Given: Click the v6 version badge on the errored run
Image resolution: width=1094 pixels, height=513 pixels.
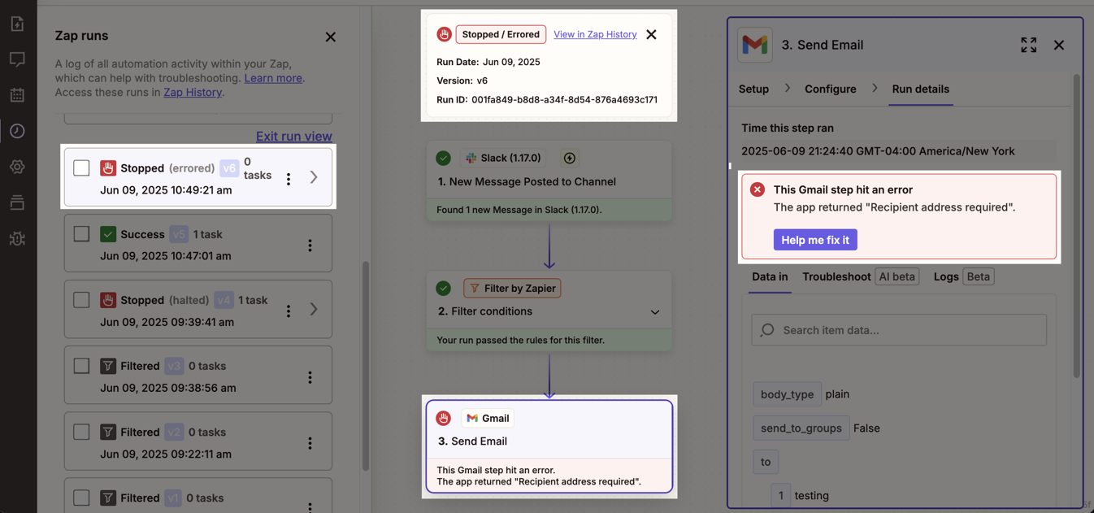Looking at the screenshot, I should pos(229,168).
